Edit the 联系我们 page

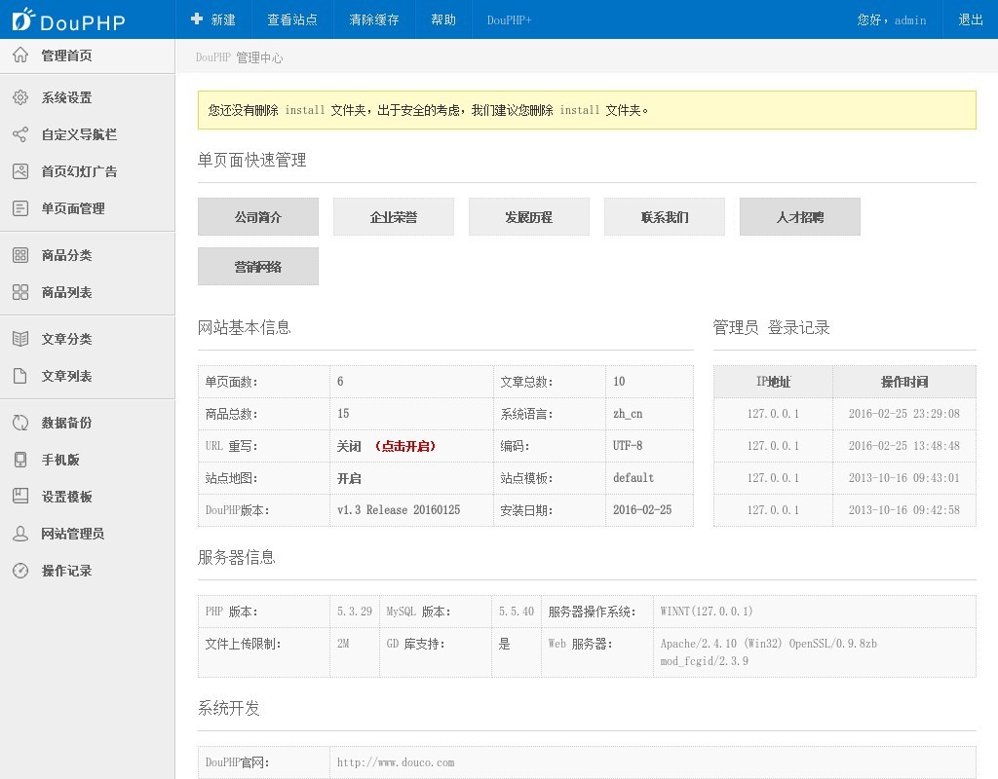(665, 217)
